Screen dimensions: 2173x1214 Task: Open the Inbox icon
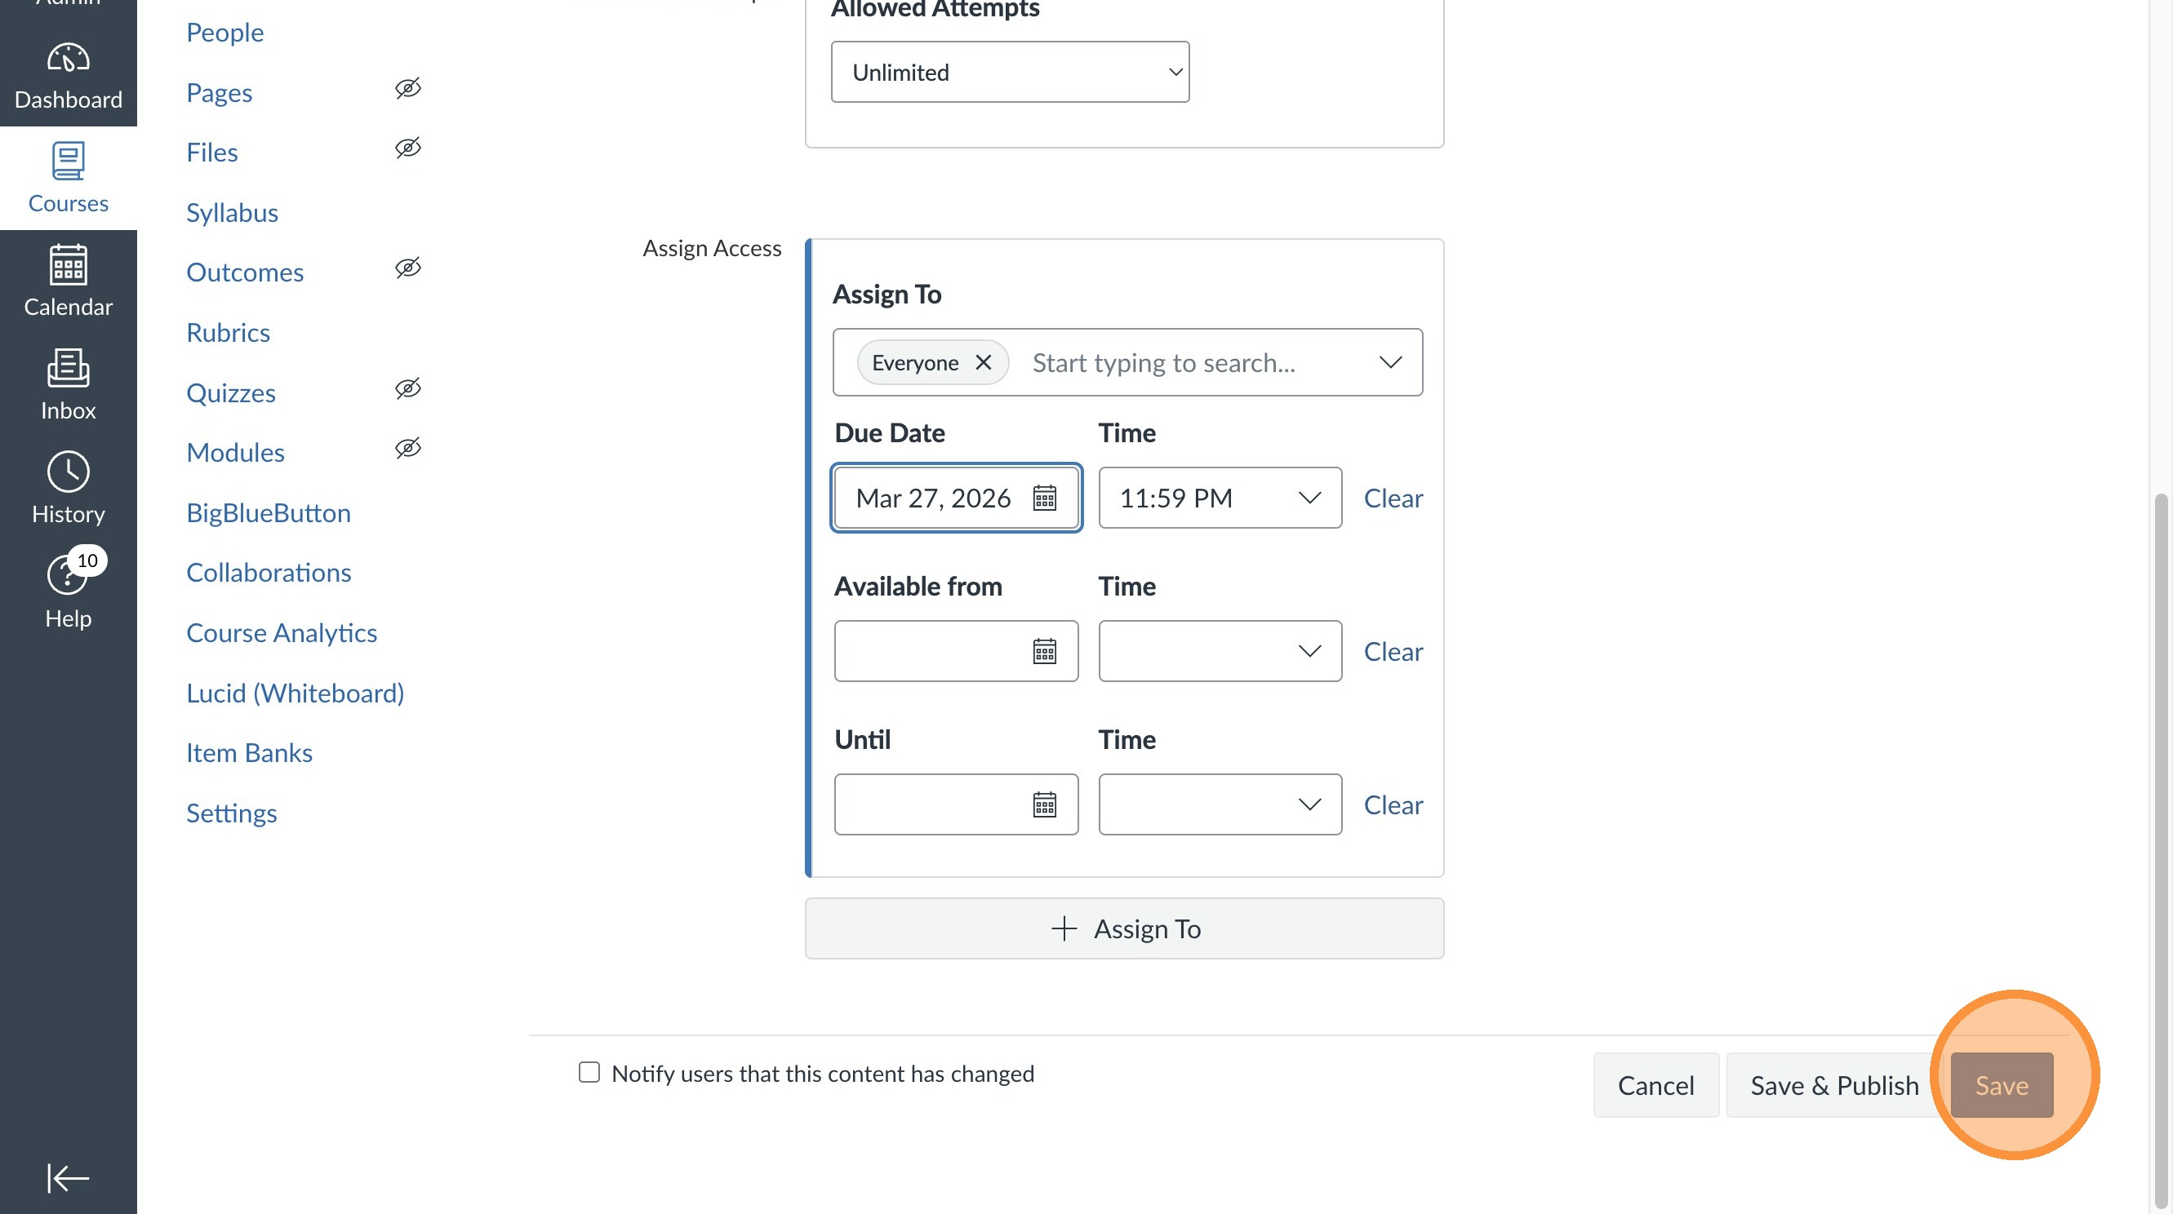pyautogui.click(x=68, y=369)
